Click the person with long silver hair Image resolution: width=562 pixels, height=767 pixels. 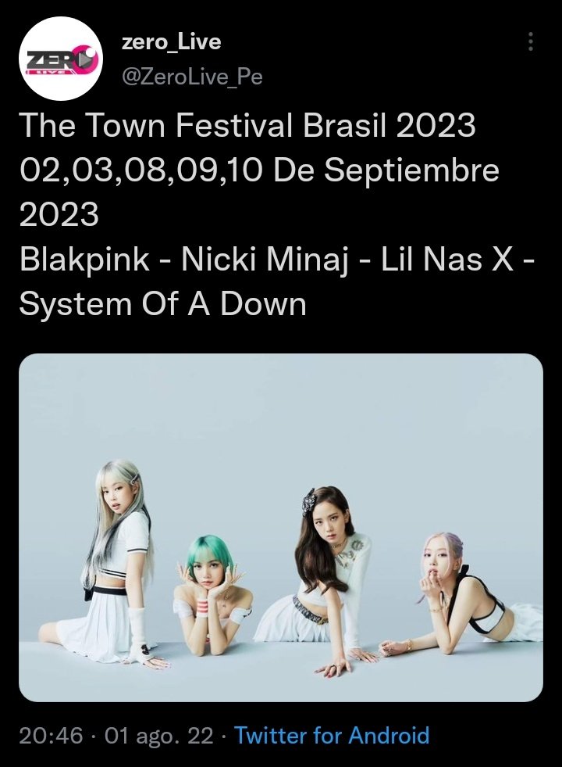(x=118, y=562)
